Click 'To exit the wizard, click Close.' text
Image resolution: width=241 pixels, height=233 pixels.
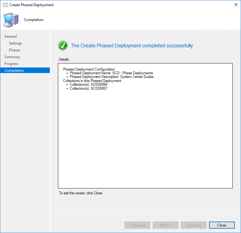click(81, 193)
